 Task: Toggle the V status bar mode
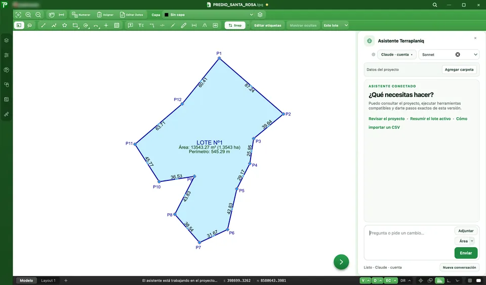363,280
